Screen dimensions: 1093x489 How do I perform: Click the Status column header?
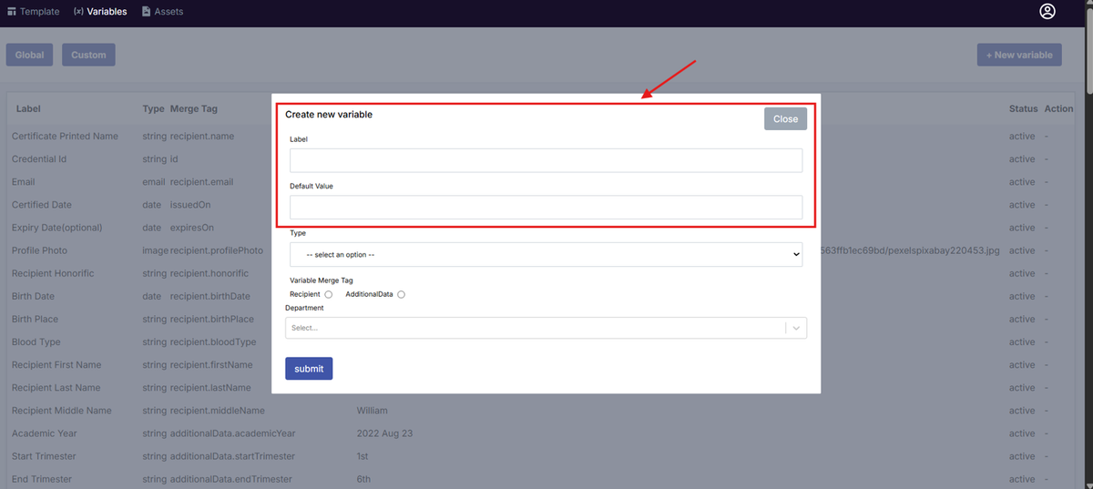[x=1024, y=108]
